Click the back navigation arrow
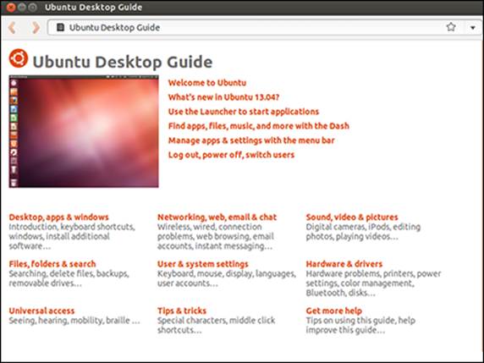This screenshot has height=363, width=484. click(12, 27)
